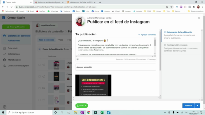Click the Windows taskbar search box
Viewport: 205px width, 115px height.
tap(29, 112)
